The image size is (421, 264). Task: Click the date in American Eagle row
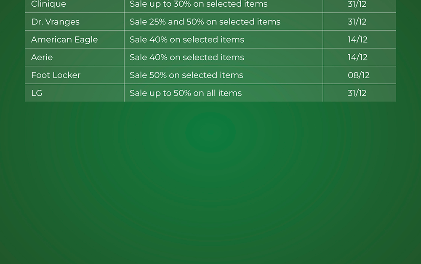point(357,40)
